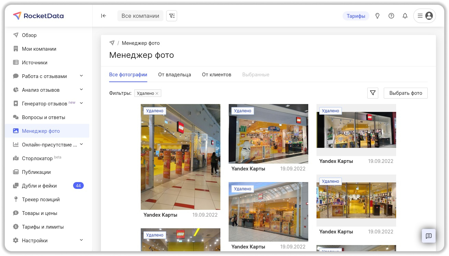449x256 pixels.
Task: Expand the Настройки submenu chevron
Action: [x=81, y=240]
